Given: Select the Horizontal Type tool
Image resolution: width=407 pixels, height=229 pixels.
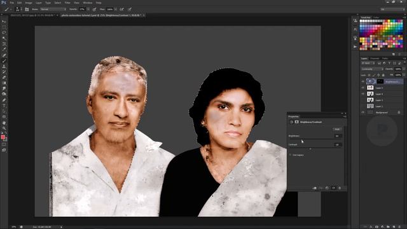Looking at the screenshot, I should (4, 106).
